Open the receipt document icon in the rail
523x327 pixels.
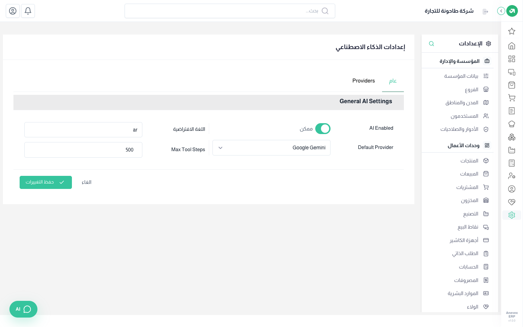point(512,111)
